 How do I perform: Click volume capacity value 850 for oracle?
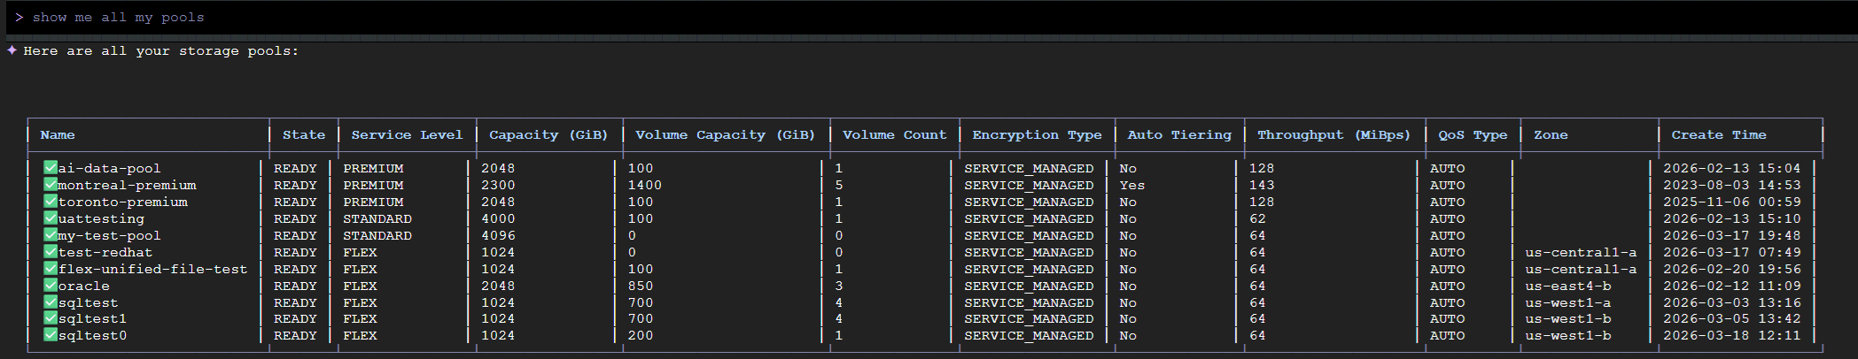click(641, 286)
